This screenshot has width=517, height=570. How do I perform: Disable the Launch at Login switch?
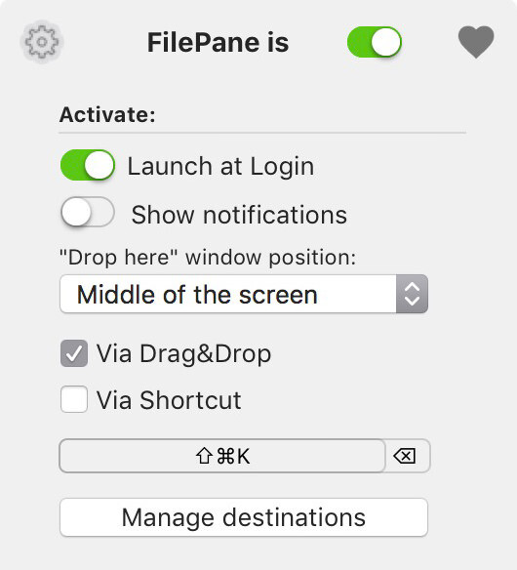[x=88, y=165]
